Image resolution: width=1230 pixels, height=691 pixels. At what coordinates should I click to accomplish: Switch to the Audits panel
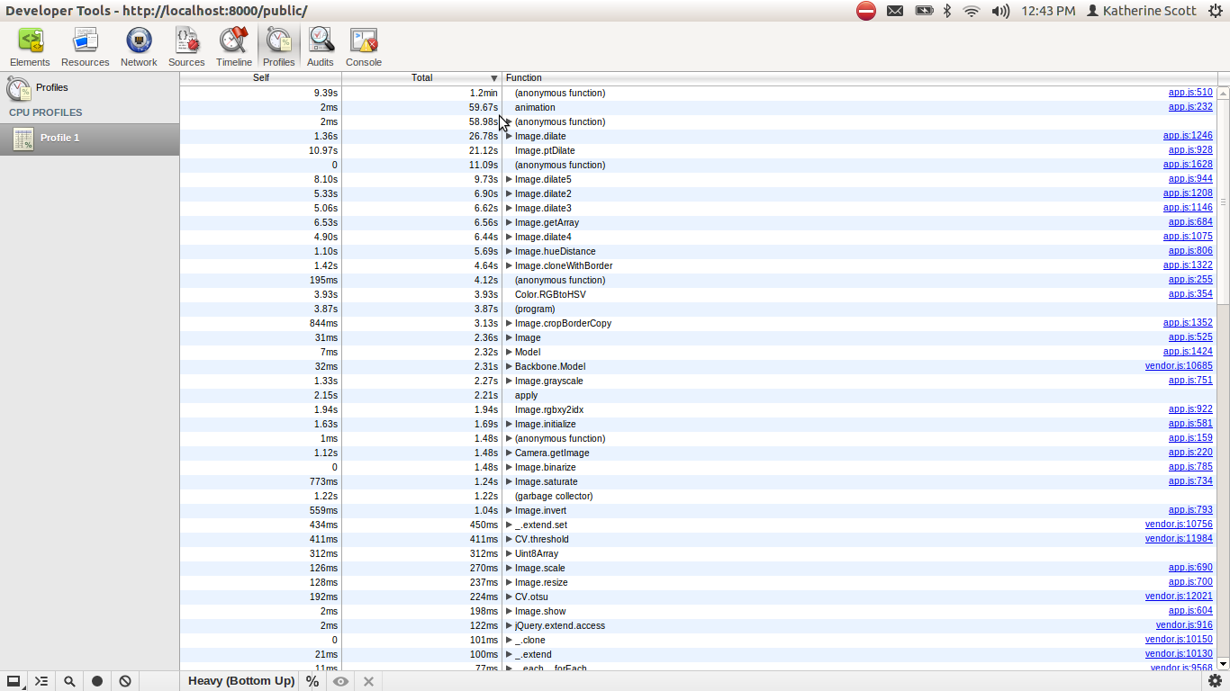[x=320, y=45]
